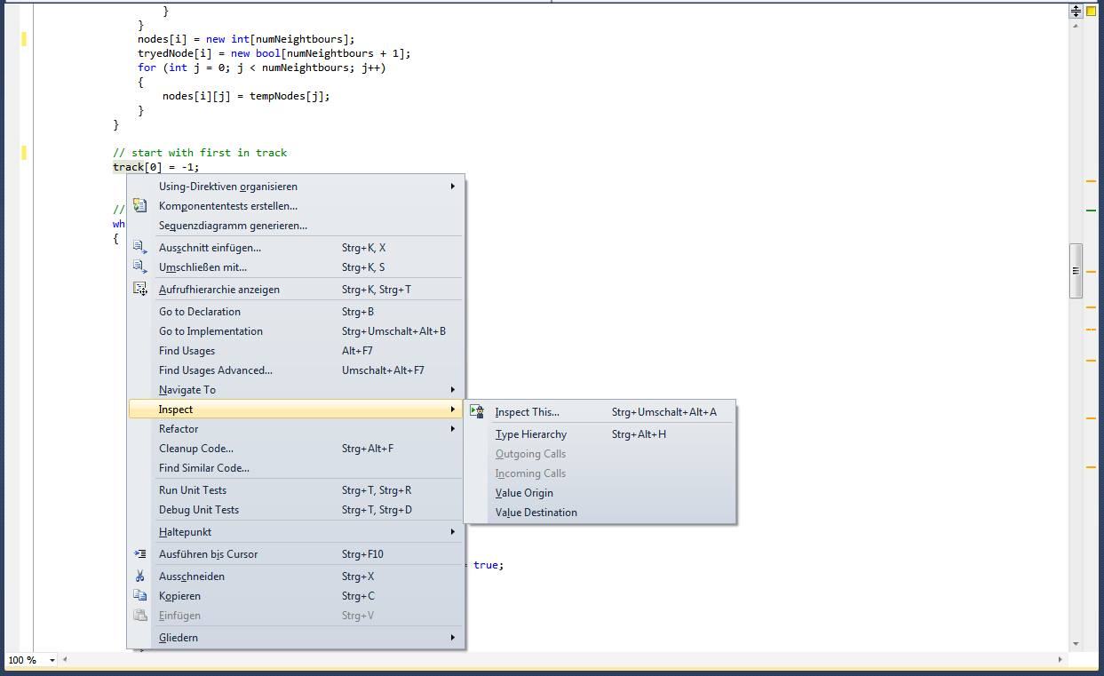
Task: Click the Komponententests erstellen icon
Action: tap(139, 206)
